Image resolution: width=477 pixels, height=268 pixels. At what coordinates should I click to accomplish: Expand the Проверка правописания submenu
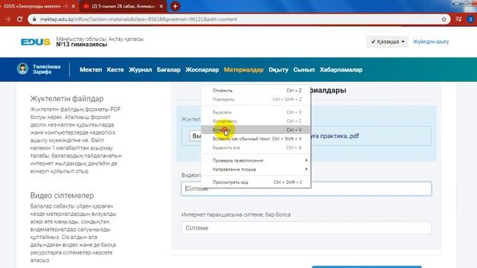pos(256,160)
